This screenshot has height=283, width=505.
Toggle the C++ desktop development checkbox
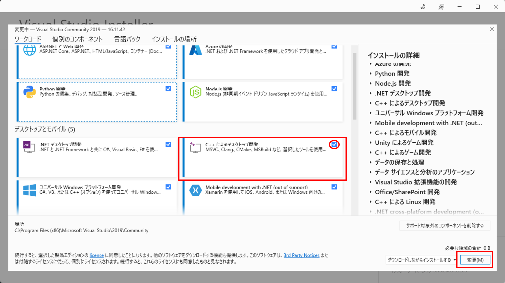[334, 144]
